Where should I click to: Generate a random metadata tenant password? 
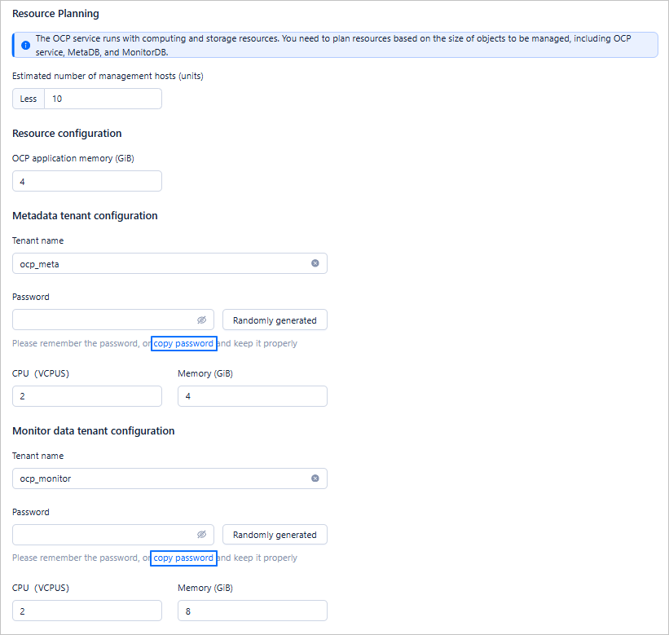275,320
